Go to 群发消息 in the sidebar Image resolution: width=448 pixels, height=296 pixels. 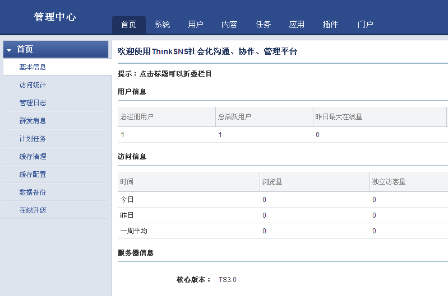[x=33, y=121]
